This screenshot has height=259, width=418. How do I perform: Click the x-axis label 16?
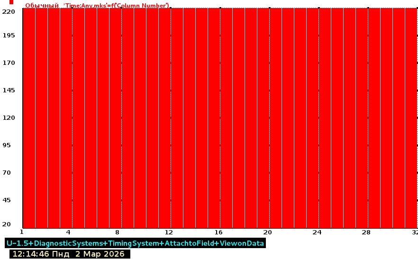218,232
